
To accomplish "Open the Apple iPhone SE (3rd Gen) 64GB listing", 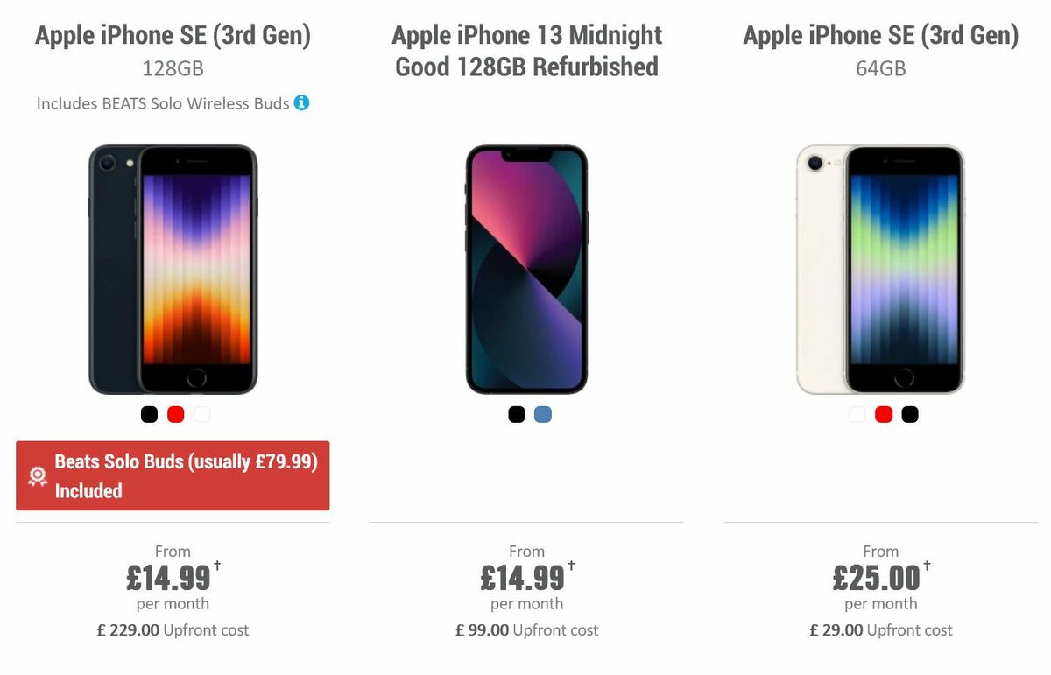I will (x=880, y=35).
